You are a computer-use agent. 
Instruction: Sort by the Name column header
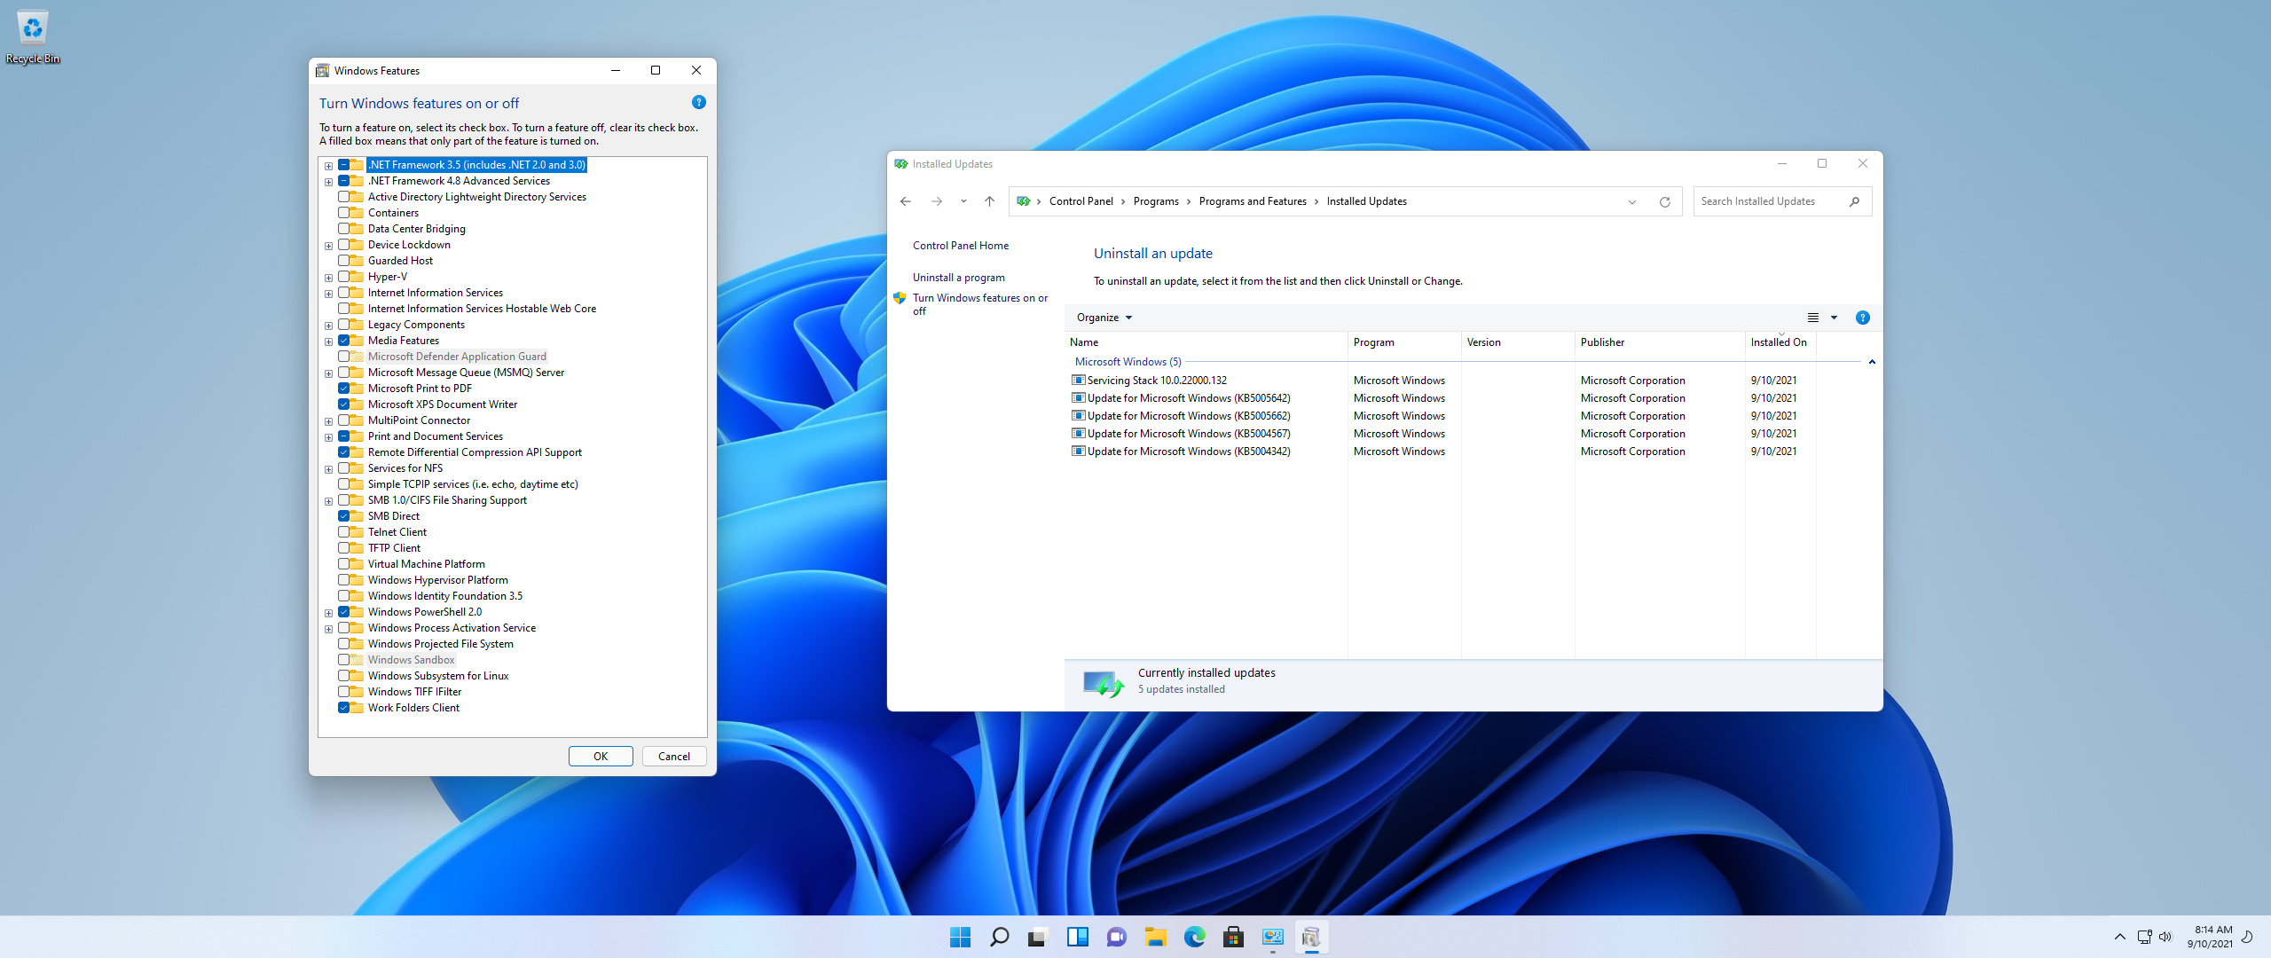click(1206, 342)
